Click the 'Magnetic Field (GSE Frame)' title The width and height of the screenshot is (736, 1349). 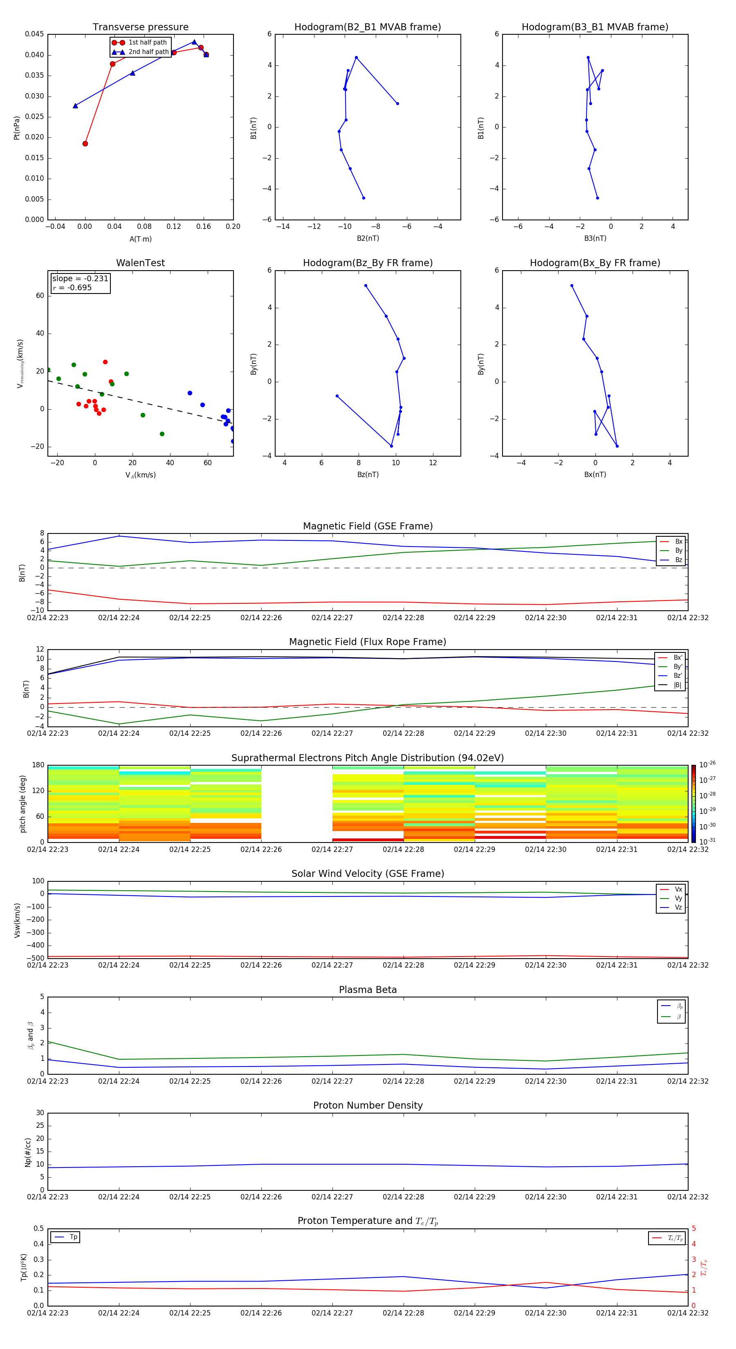368,526
